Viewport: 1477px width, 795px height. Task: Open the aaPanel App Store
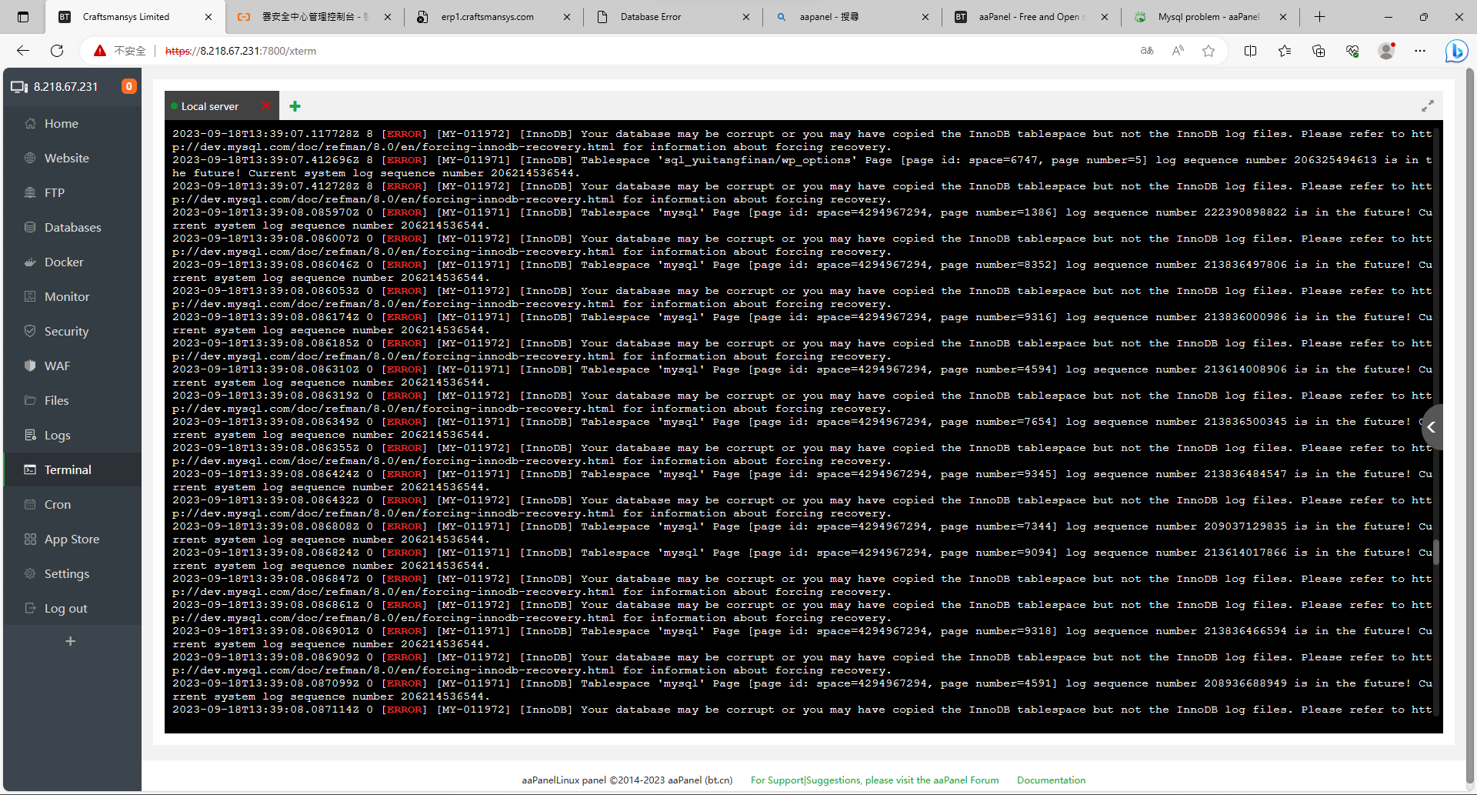point(71,539)
